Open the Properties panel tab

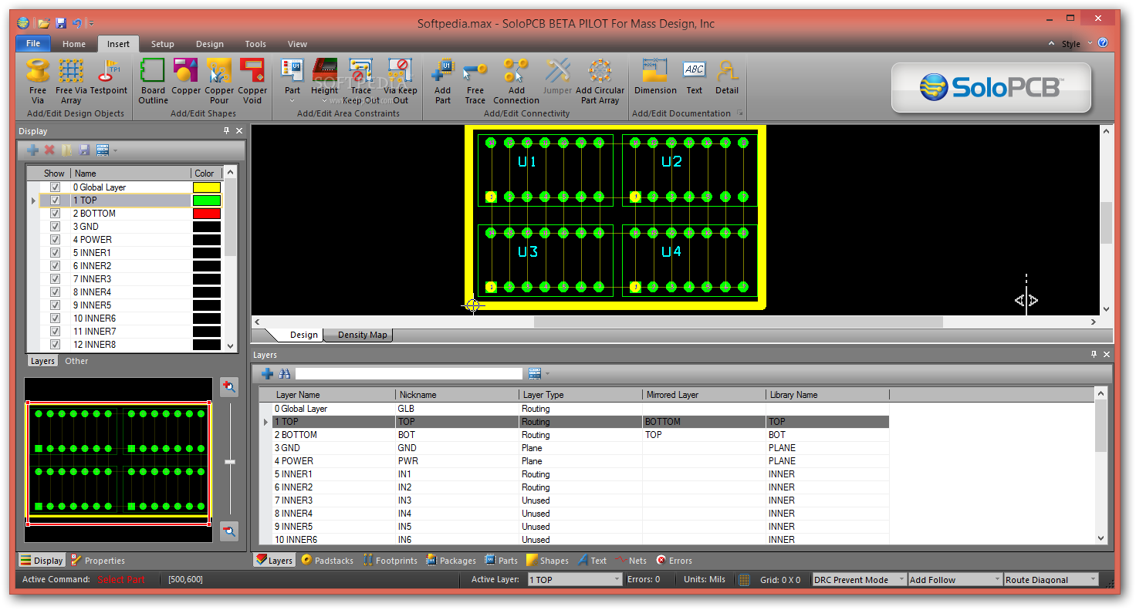pos(98,561)
